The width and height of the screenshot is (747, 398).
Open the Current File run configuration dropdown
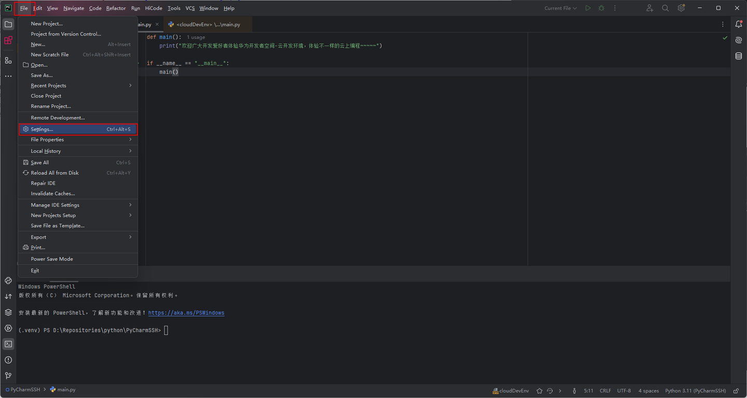[560, 8]
